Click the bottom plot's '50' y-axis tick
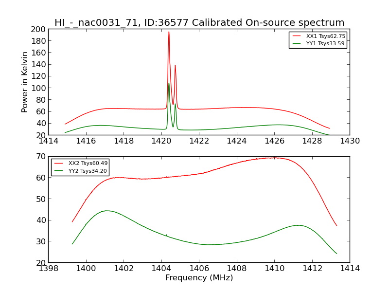The height and width of the screenshot is (292, 389). pyautogui.click(x=41, y=199)
